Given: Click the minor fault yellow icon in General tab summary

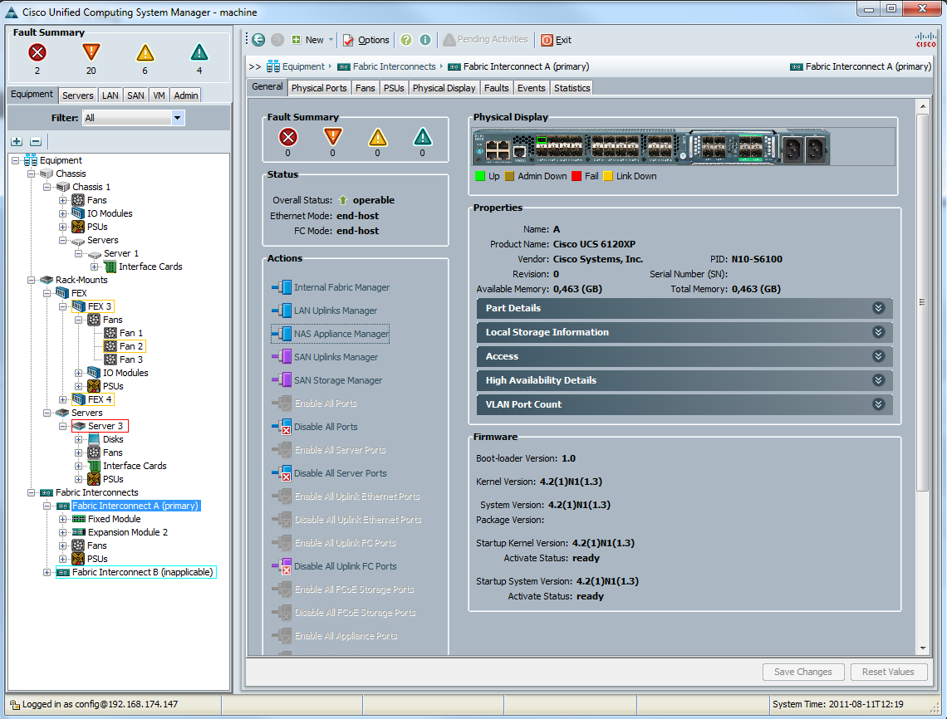Looking at the screenshot, I should [x=377, y=138].
